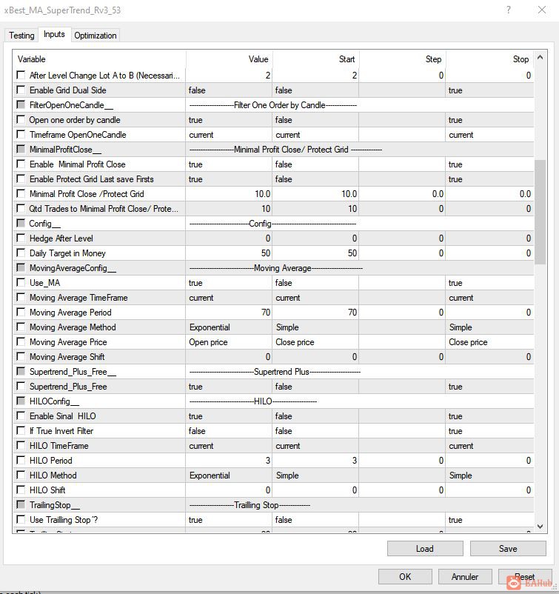Edit Daily Target in Money value 50

pos(229,253)
